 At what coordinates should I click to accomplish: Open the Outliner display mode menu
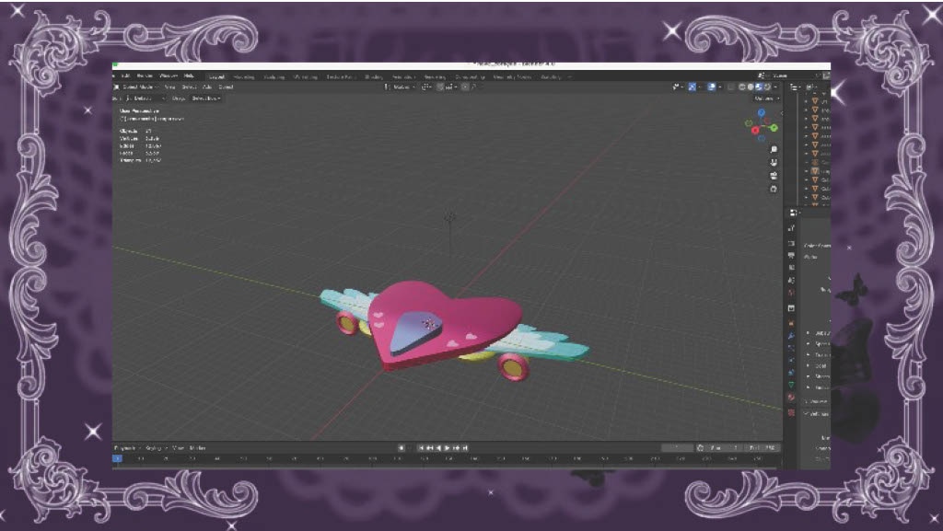[812, 87]
